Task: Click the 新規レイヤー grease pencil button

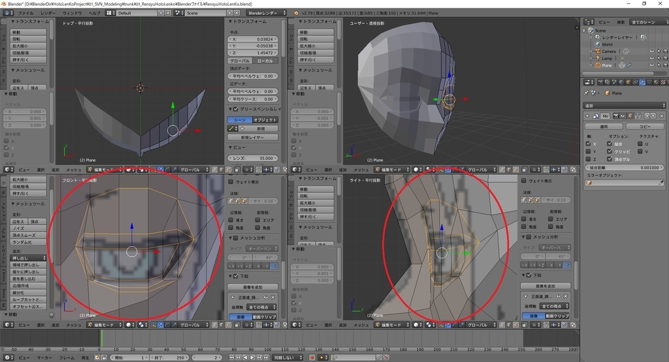Action: pyautogui.click(x=253, y=137)
